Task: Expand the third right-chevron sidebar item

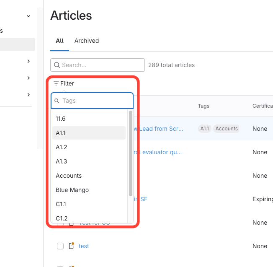Action: (x=28, y=95)
